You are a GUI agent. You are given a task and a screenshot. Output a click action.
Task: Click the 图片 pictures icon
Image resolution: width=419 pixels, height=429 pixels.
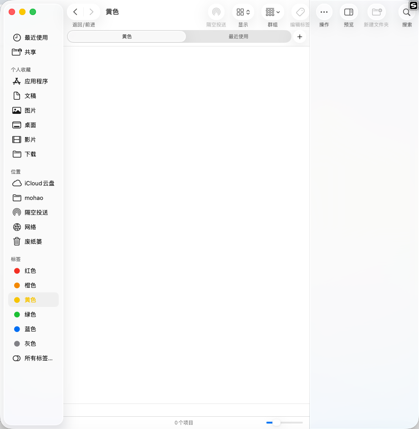[x=17, y=111]
